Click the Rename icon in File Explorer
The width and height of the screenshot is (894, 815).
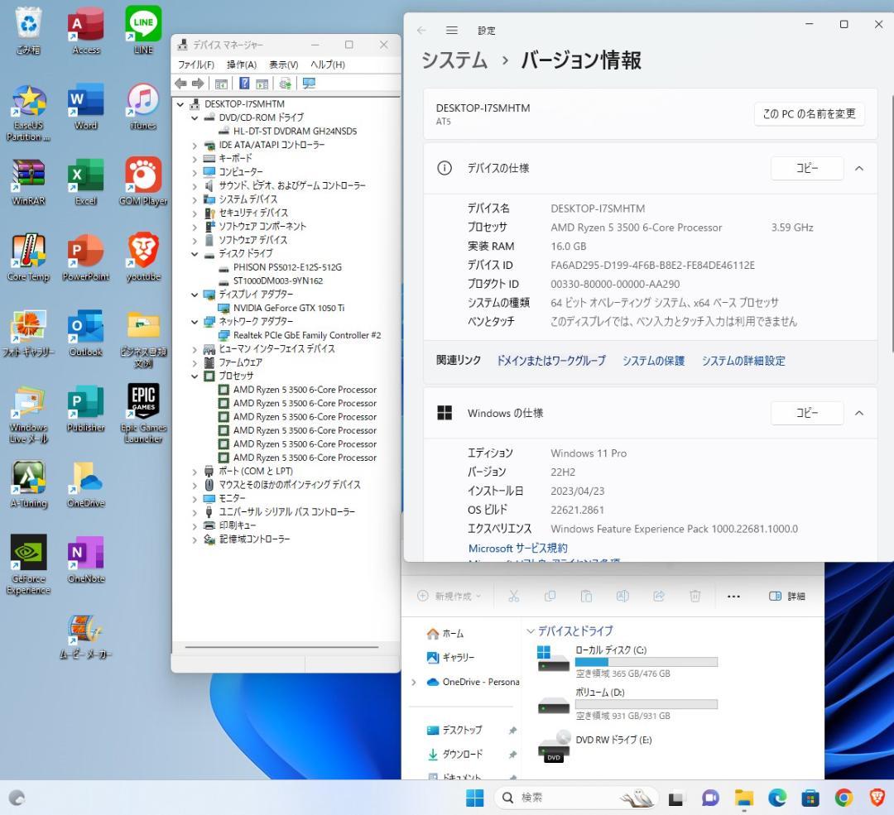click(621, 596)
